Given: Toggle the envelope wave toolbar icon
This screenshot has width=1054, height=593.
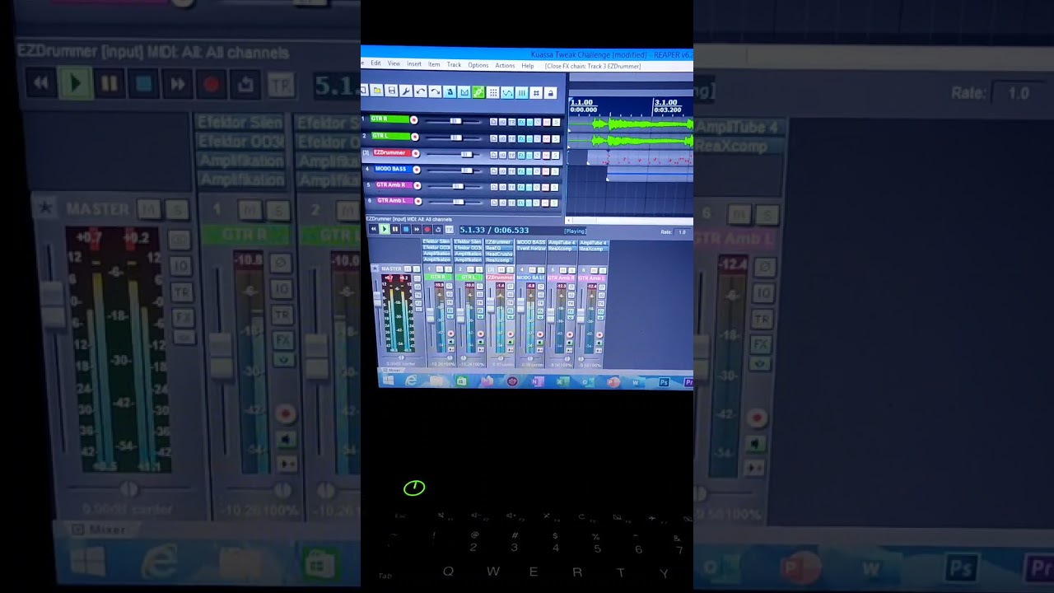Looking at the screenshot, I should (507, 91).
